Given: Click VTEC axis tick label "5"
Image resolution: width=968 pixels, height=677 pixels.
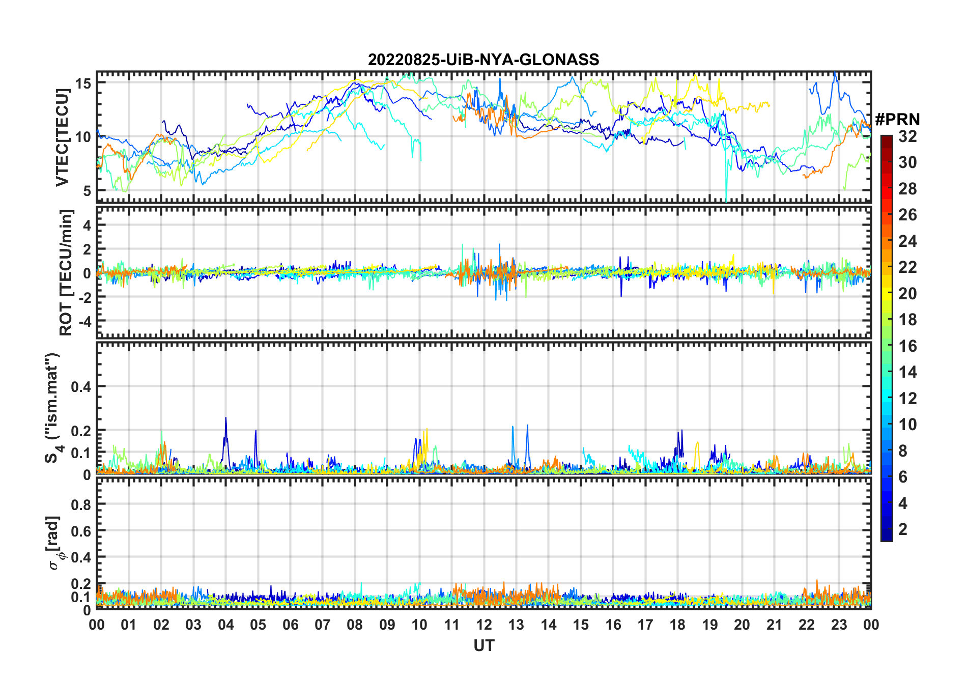Looking at the screenshot, I should coord(88,191).
